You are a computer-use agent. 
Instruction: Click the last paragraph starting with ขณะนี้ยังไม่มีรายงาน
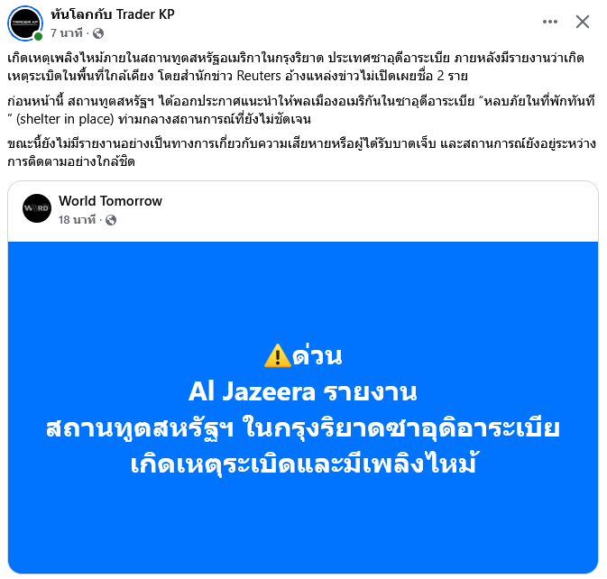[x=301, y=152]
